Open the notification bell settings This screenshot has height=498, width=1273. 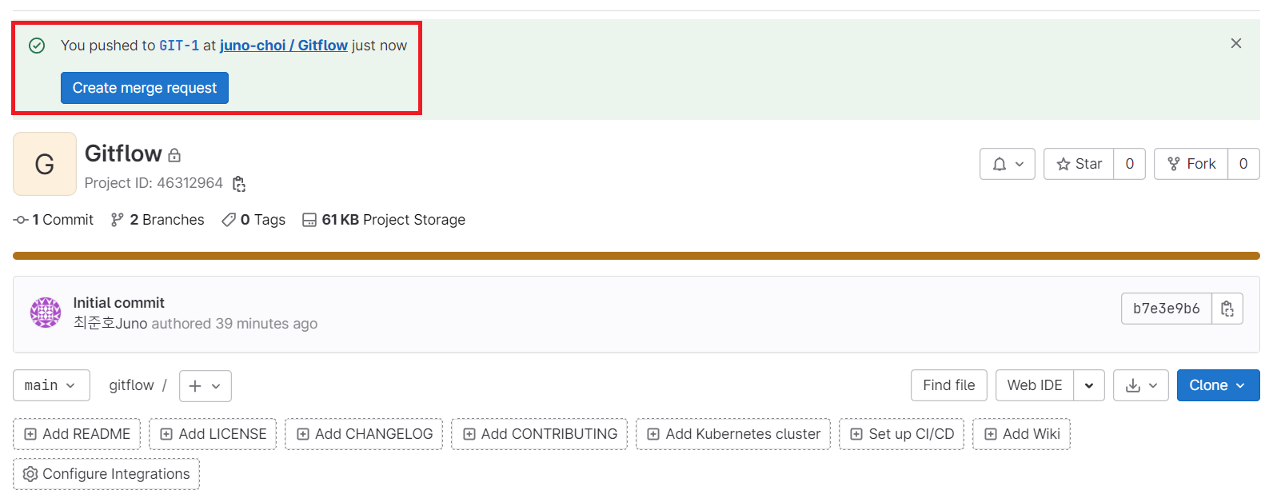1007,164
